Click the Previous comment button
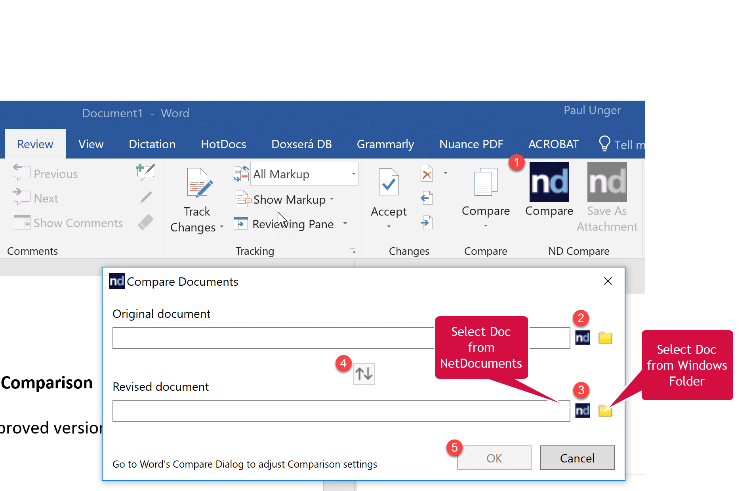The height and width of the screenshot is (491, 751). [45, 173]
